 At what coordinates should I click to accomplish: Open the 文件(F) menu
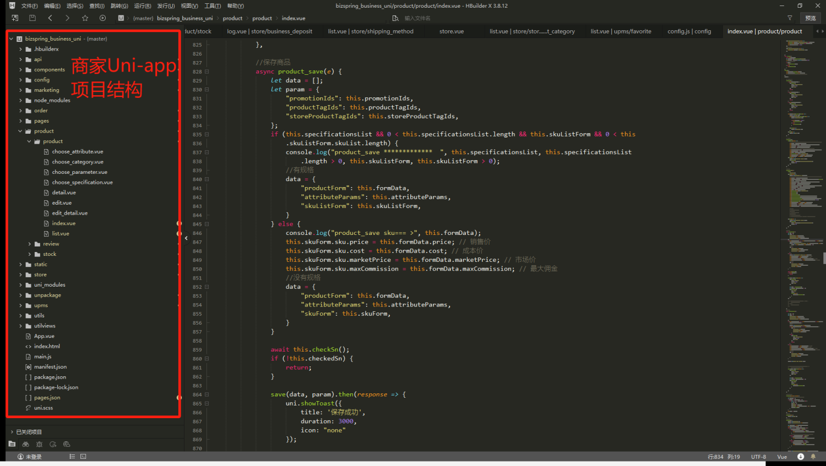pos(29,6)
